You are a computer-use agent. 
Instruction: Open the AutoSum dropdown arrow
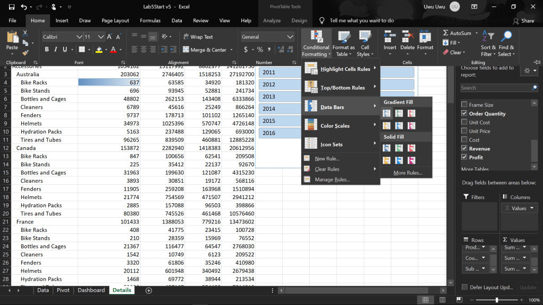tap(476, 33)
